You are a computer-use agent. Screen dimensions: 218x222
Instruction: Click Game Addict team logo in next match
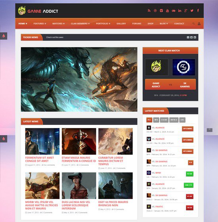coord(157,67)
